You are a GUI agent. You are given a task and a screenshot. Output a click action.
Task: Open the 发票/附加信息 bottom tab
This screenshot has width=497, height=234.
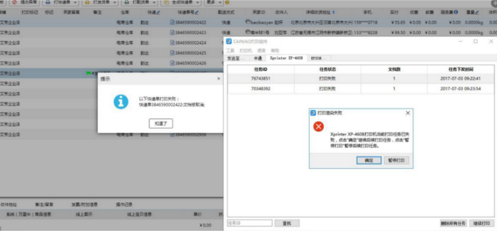pos(85,204)
